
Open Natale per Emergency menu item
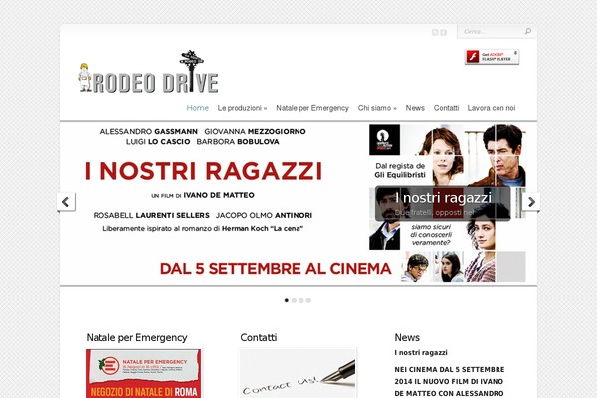click(x=312, y=108)
